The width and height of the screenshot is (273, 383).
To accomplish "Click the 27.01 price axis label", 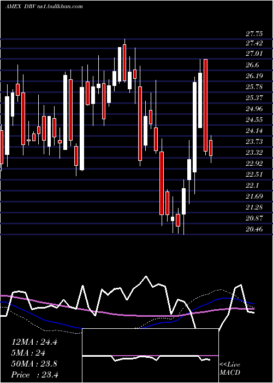I will coord(254,54).
